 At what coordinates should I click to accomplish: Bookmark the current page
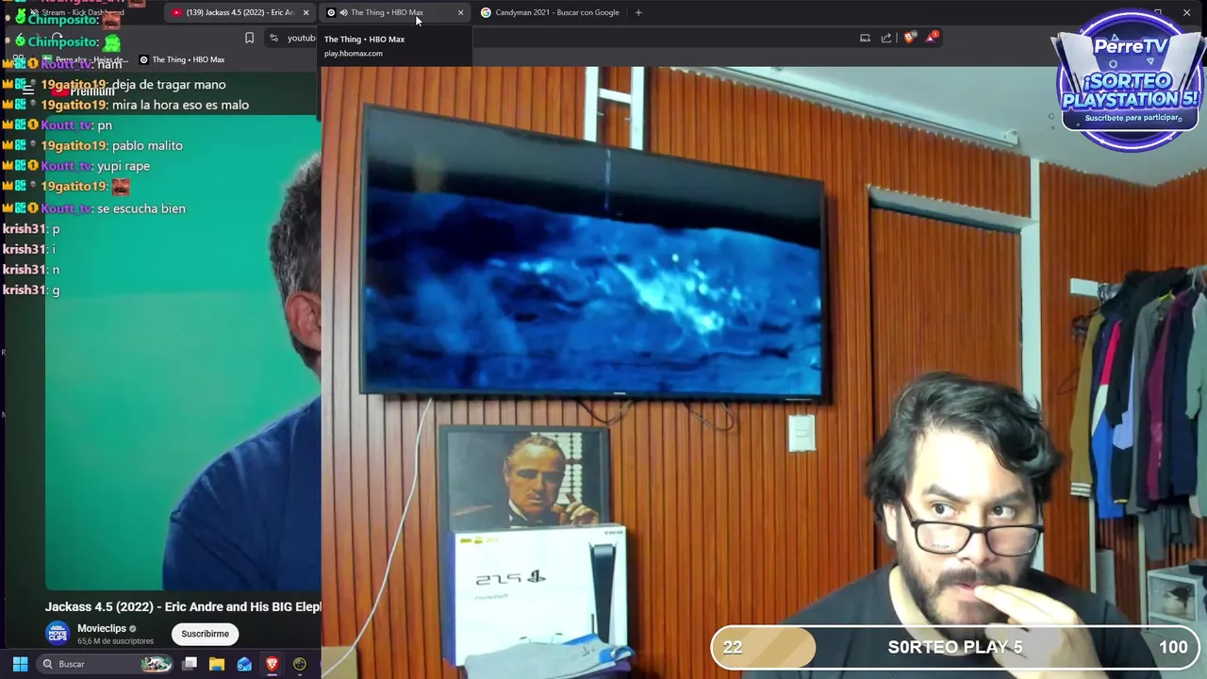pyautogui.click(x=249, y=38)
